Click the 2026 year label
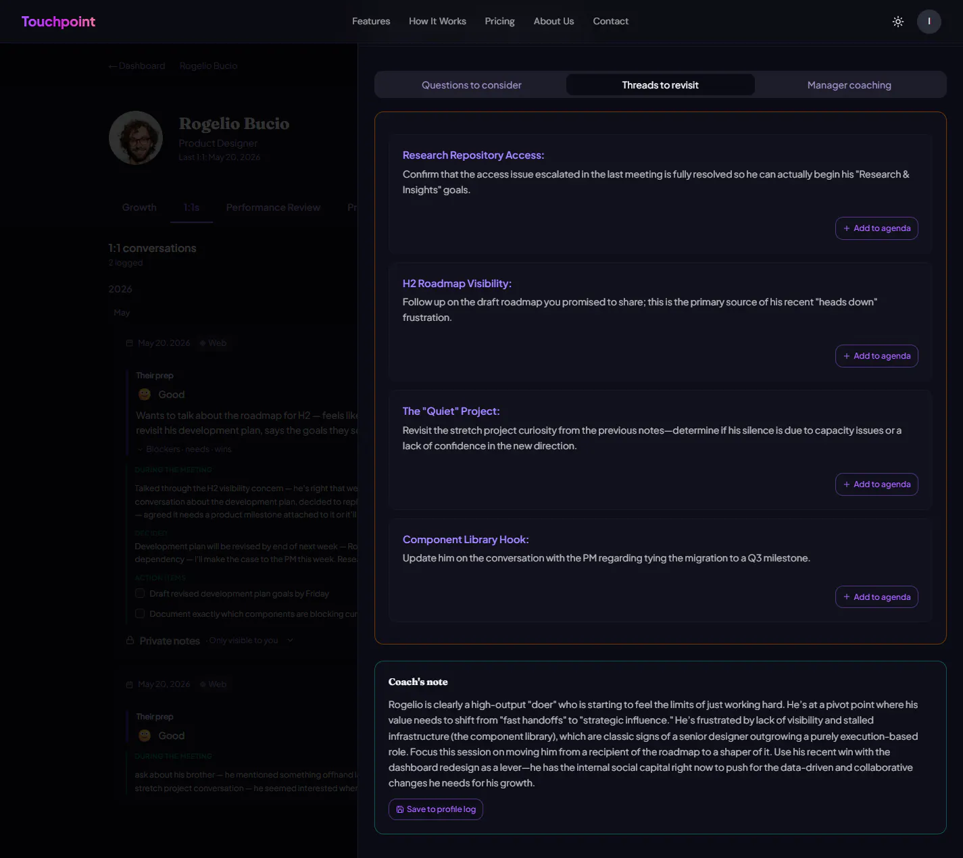Viewport: 963px width, 858px height. pos(120,289)
